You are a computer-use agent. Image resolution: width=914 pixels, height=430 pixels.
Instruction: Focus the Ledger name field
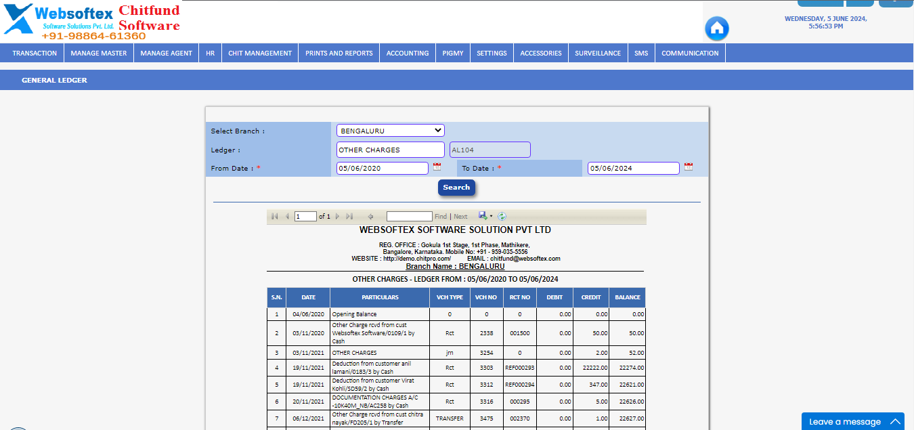390,150
